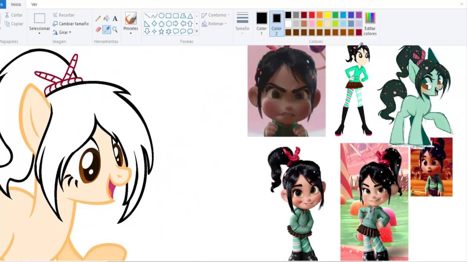The image size is (467, 262).
Task: Open Editar colores color editor
Action: (x=370, y=23)
